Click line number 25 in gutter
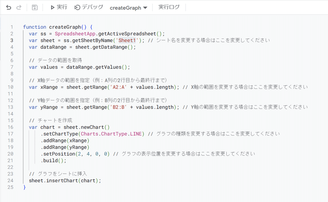This screenshot has width=328, height=202. coord(11,187)
